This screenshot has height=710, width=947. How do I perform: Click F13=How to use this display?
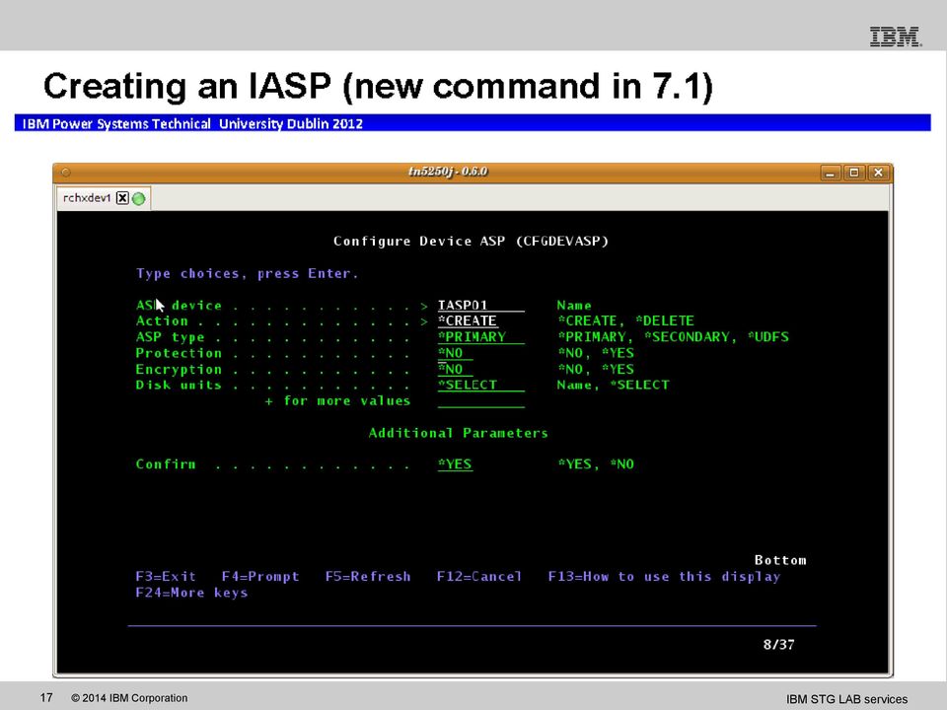coord(664,577)
